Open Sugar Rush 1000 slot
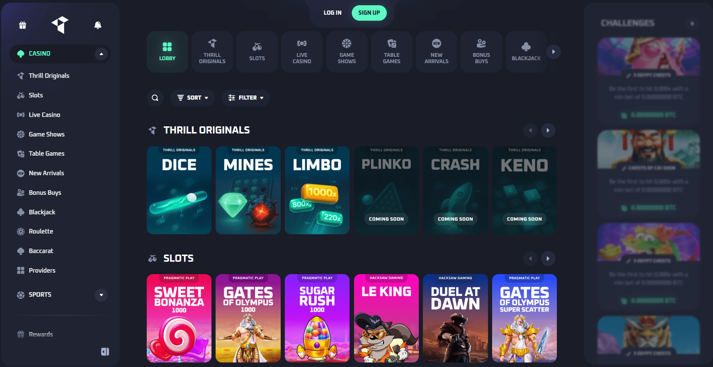 click(x=317, y=318)
